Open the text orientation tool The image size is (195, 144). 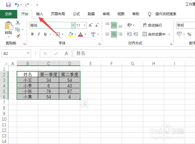point(129,25)
